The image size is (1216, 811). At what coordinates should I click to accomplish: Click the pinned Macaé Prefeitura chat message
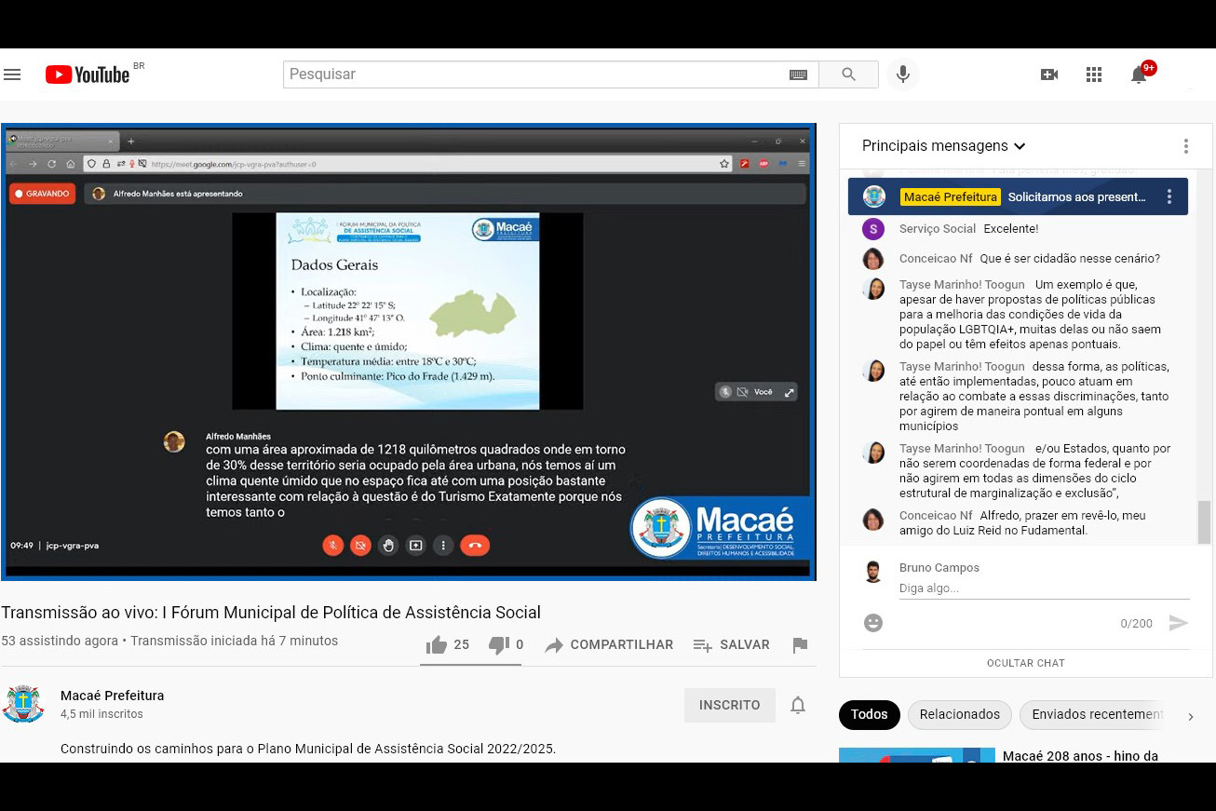pyautogui.click(x=1018, y=197)
